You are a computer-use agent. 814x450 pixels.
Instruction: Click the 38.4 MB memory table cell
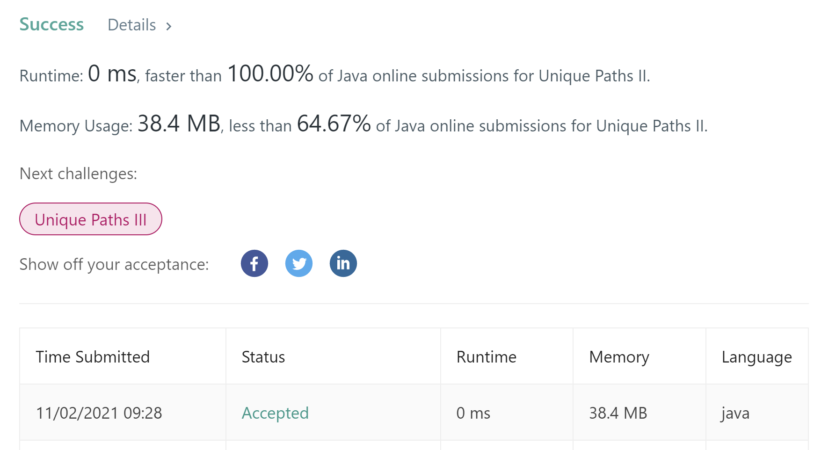[618, 413]
